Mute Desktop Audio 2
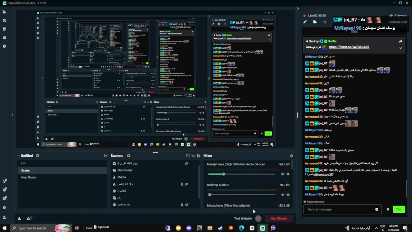 coord(283,195)
